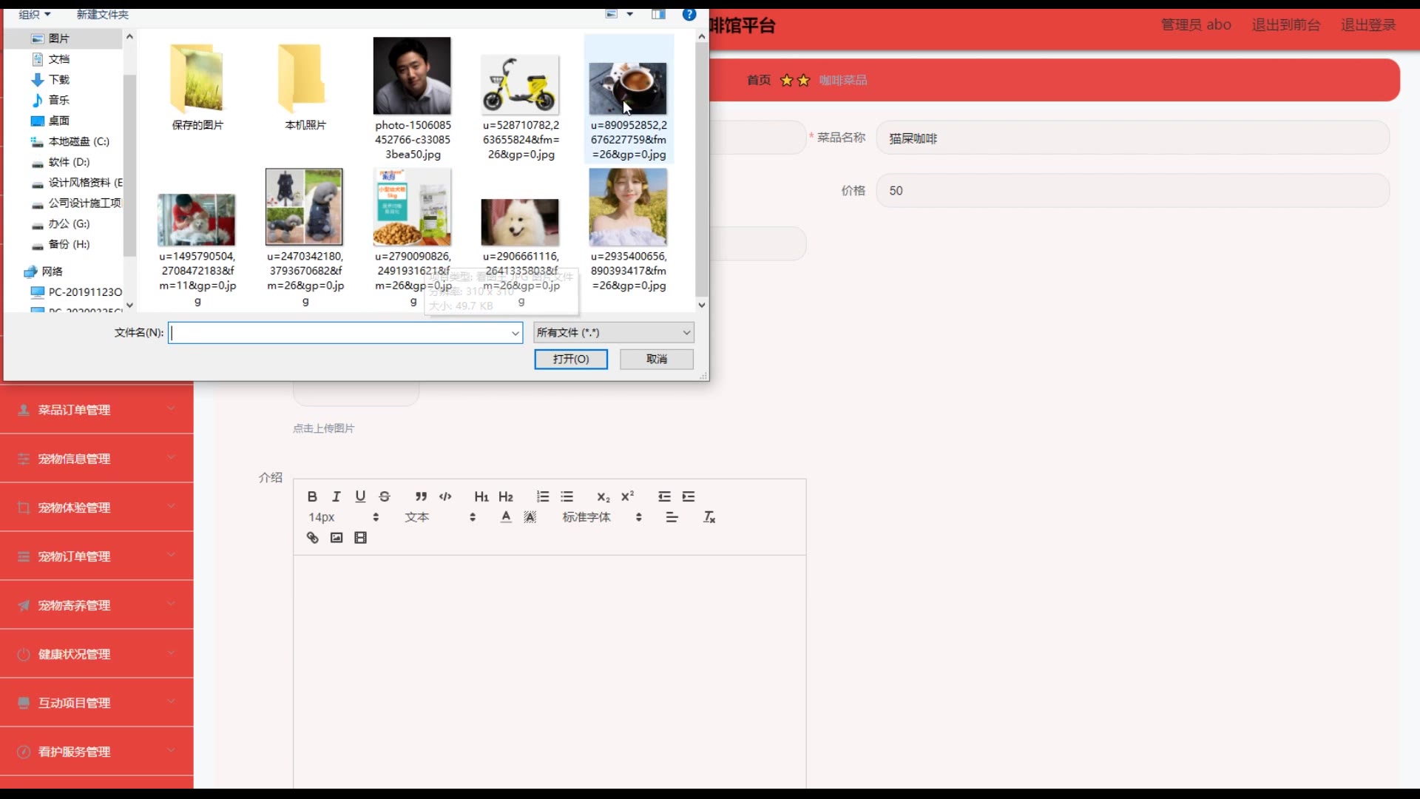Open the 标准字体 font family dropdown

602,517
